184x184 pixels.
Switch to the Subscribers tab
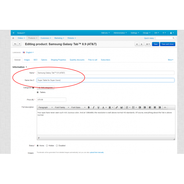click(x=106, y=60)
